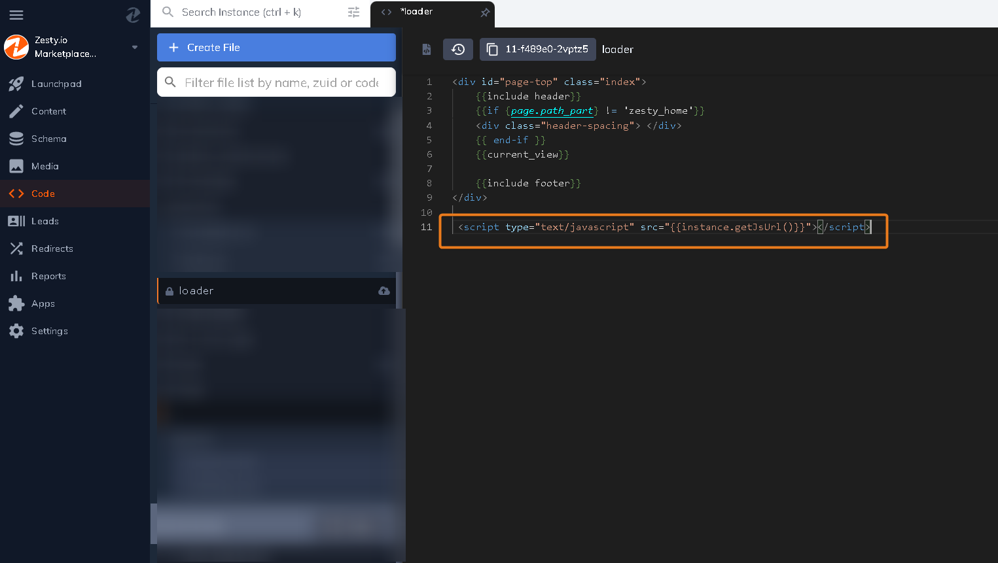Viewport: 998px width, 563px height.
Task: Open advanced search filter sliders icon
Action: (354, 12)
